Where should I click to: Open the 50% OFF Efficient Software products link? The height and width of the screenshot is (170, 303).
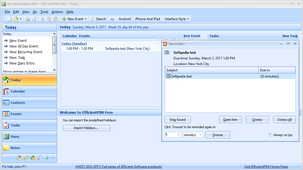point(119,167)
